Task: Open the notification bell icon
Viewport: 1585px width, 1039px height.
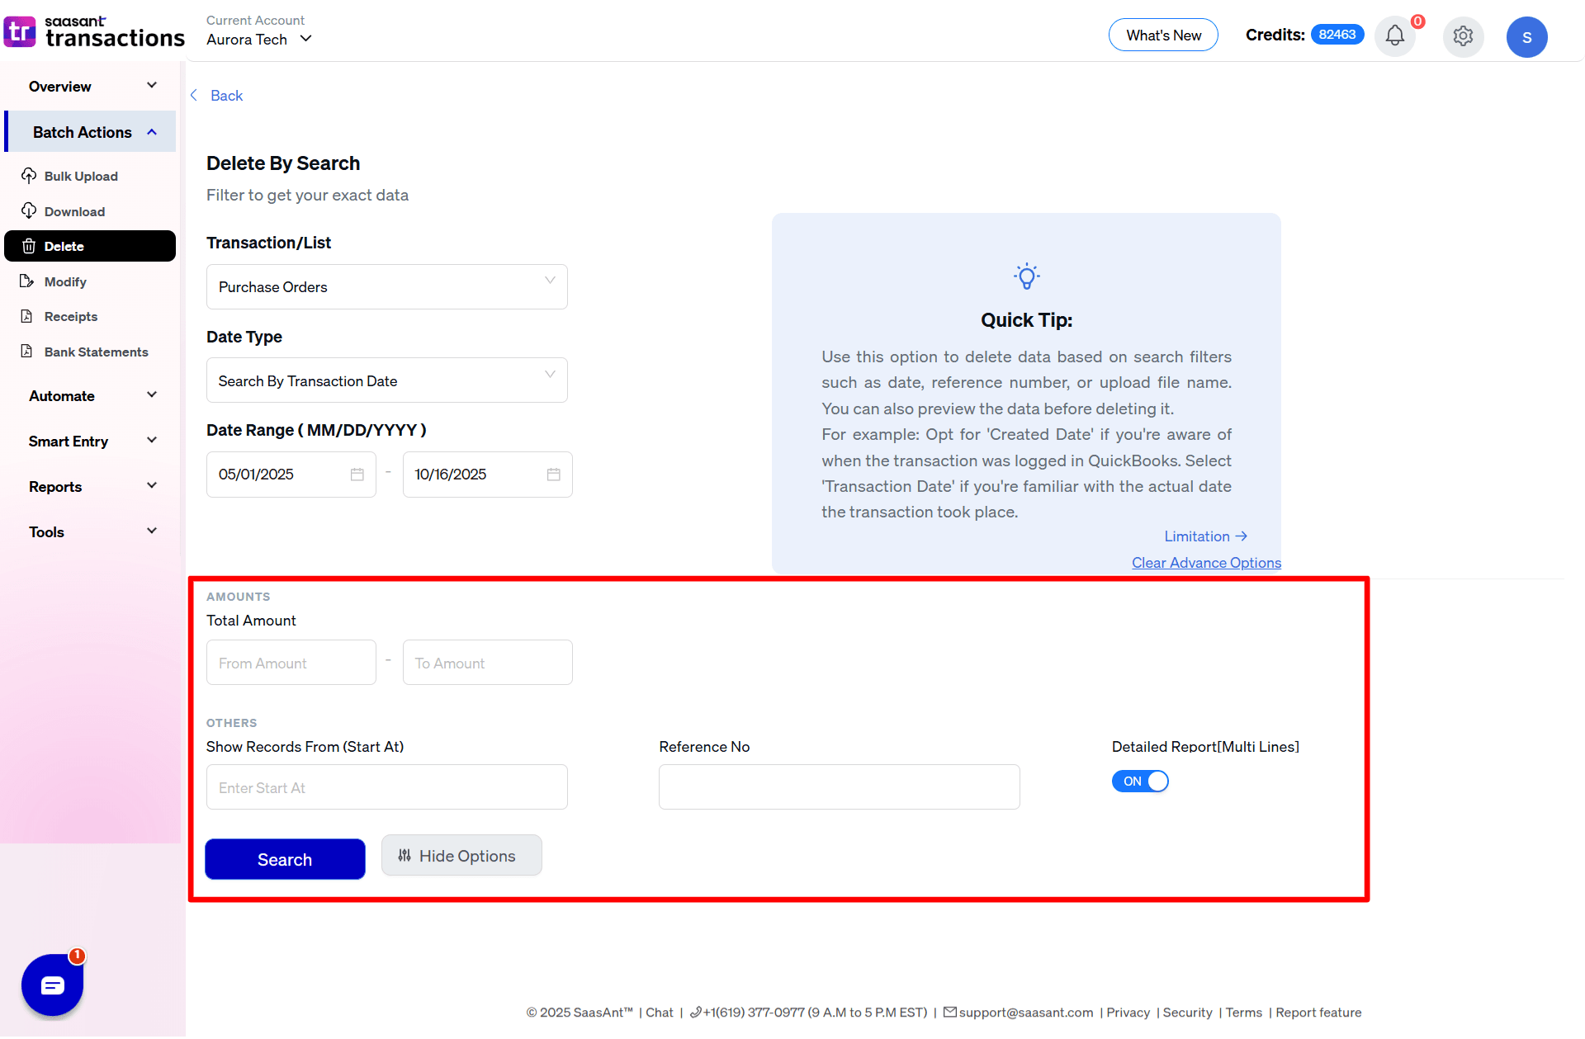Action: click(x=1394, y=36)
